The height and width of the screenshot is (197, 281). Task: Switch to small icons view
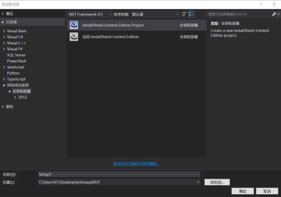(184, 14)
